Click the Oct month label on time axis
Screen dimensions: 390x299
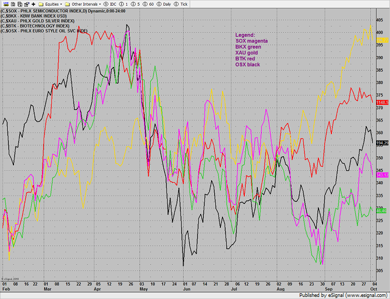tap(374, 289)
